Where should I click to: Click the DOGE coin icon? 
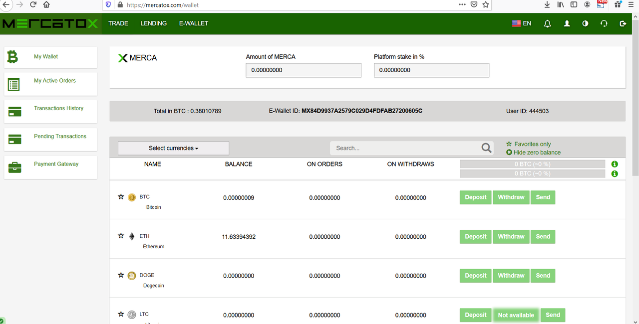tap(132, 276)
